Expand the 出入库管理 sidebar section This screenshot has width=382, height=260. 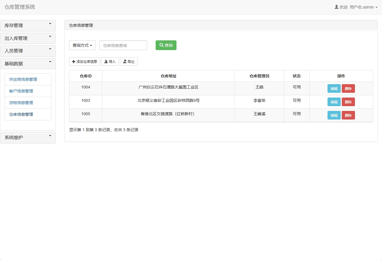28,38
